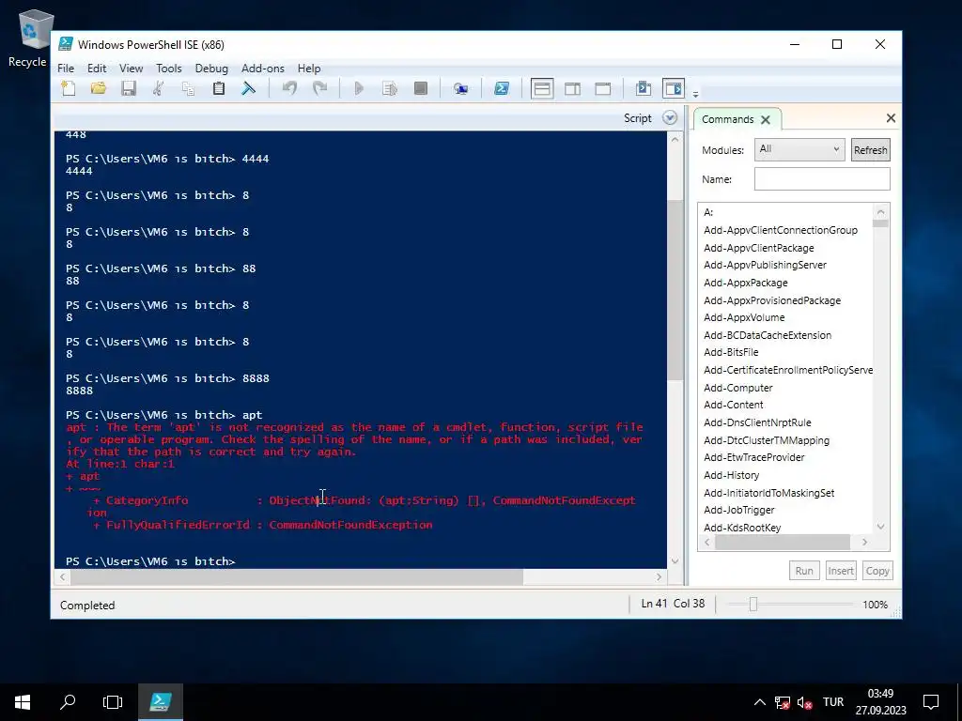Viewport: 962px width, 721px height.
Task: Click the Stop Operation square icon
Action: tap(420, 89)
